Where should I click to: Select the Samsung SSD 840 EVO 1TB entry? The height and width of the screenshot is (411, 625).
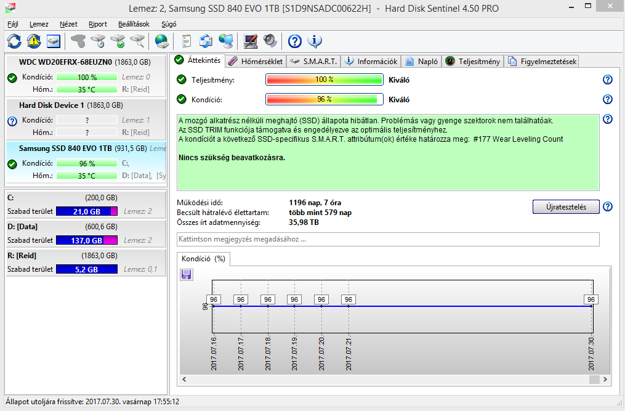[x=86, y=163]
